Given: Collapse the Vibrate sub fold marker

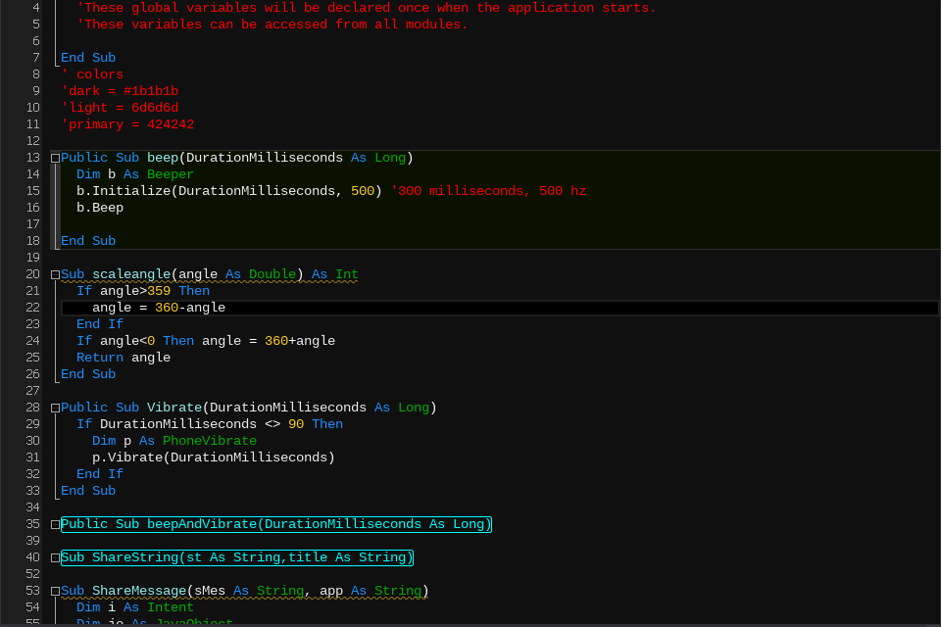Looking at the screenshot, I should [x=55, y=408].
